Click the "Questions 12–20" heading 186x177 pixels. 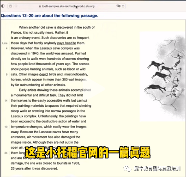[x=49, y=16]
